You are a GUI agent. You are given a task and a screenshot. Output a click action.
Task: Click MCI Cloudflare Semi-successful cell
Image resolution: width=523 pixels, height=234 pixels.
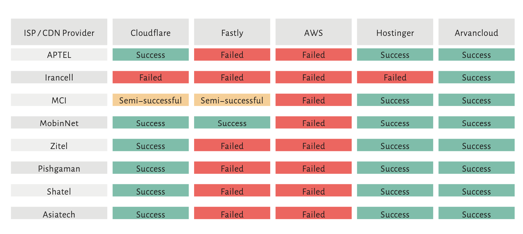click(151, 100)
